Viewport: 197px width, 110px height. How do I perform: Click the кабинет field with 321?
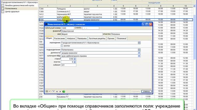click(x=68, y=65)
